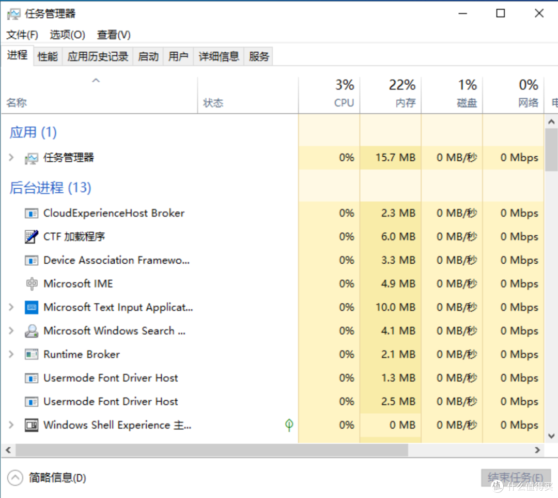
Task: Click the sort arrow above 名称 column
Action: (x=96, y=81)
